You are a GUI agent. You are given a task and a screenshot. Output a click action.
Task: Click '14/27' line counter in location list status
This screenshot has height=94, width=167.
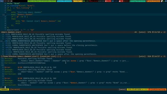(x=157, y=56)
